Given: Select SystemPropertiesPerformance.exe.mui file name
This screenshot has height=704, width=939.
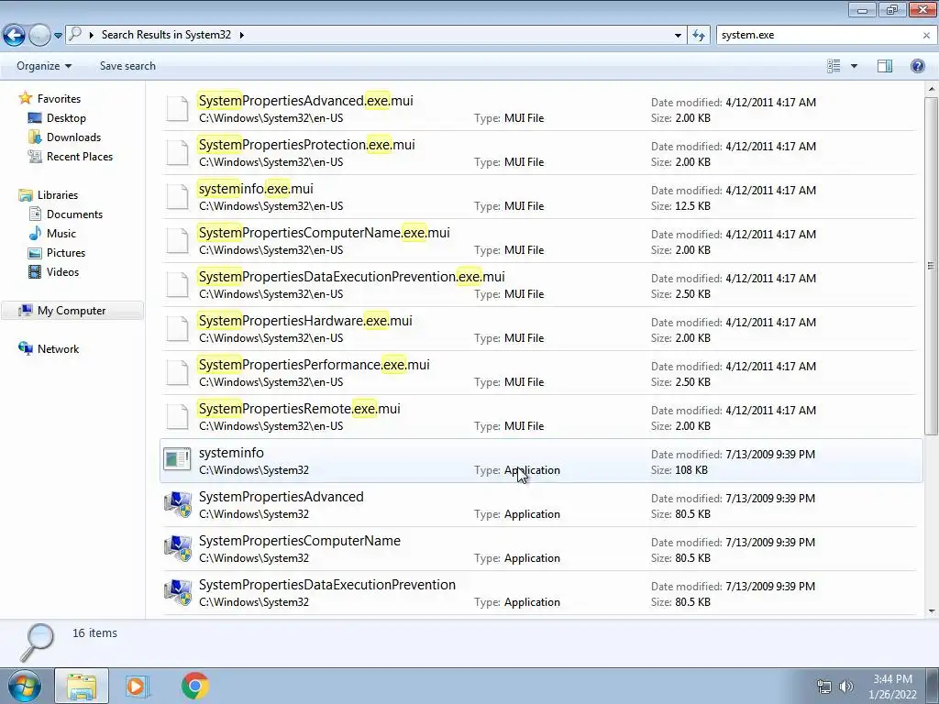Looking at the screenshot, I should 314,365.
